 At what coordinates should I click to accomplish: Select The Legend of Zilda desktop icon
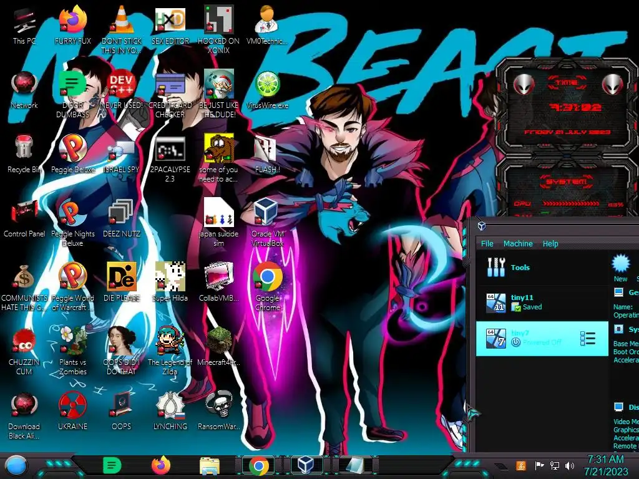(170, 351)
